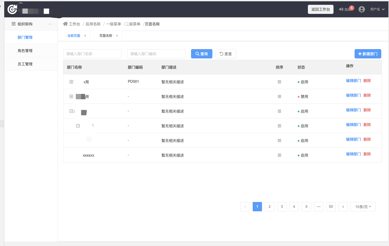The height and width of the screenshot is (246, 389).
Task: Jump to page 50 in pagination
Action: tap(331, 207)
